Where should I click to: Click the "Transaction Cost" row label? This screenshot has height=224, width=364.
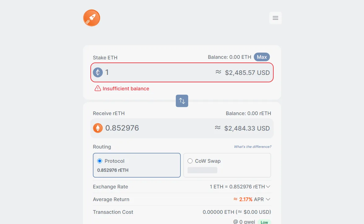tap(113, 212)
